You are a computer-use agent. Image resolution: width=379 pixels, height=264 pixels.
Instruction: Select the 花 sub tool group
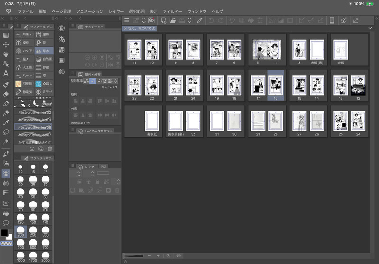(x=44, y=43)
